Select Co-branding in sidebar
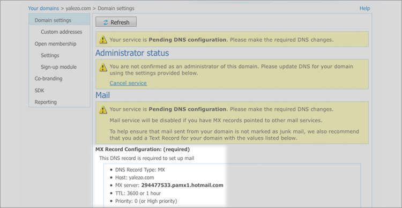 coord(48,78)
